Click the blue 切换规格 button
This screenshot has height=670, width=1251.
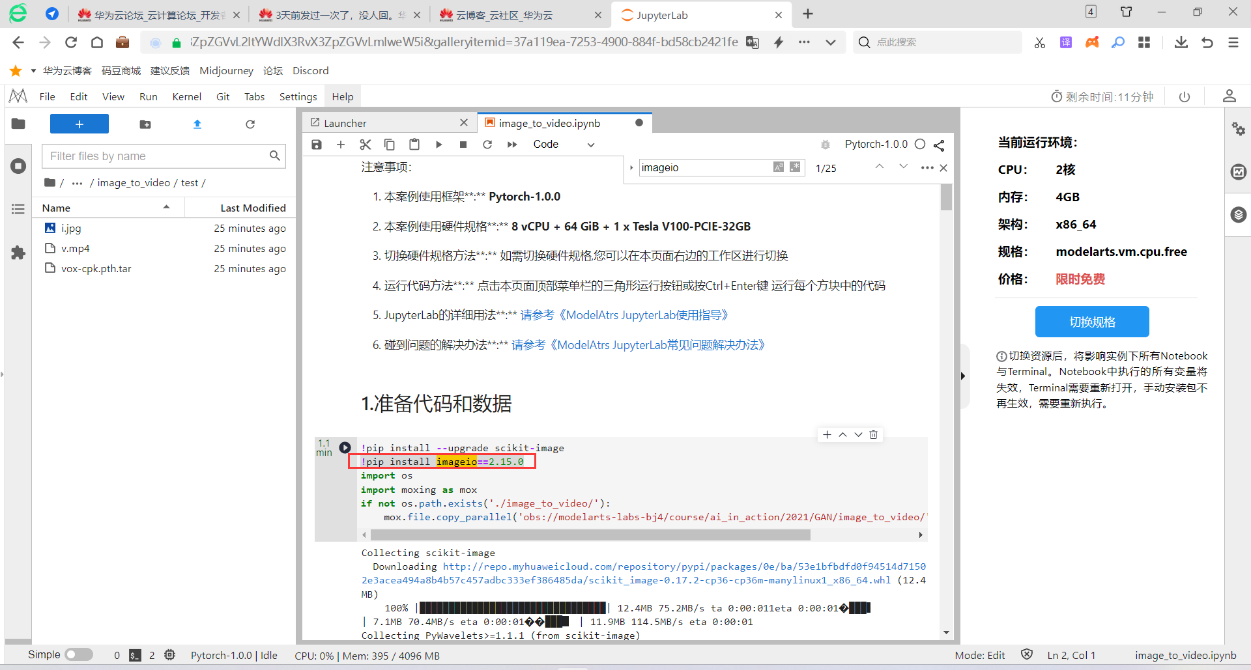1092,322
